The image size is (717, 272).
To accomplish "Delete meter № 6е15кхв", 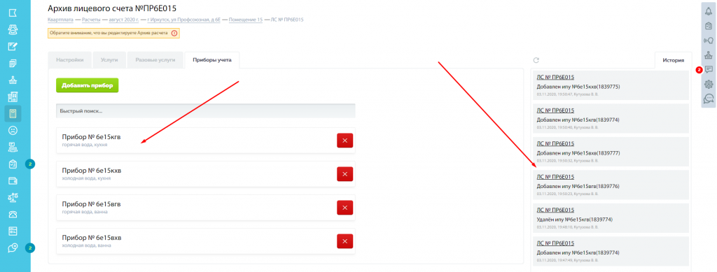I will coord(344,174).
